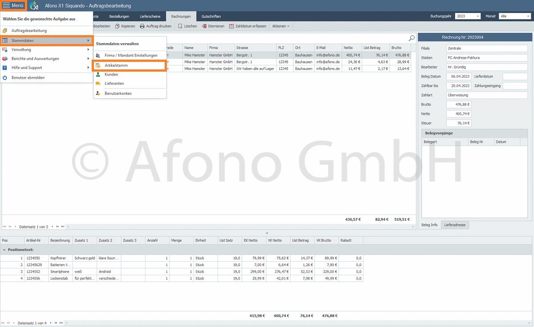Click the Firma / Mandant Einstellungen icon
This screenshot has height=327, width=534.
point(98,55)
